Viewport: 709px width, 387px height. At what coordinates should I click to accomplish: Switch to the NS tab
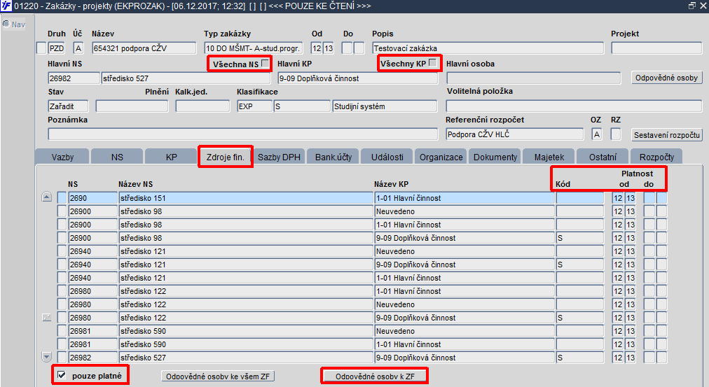117,157
